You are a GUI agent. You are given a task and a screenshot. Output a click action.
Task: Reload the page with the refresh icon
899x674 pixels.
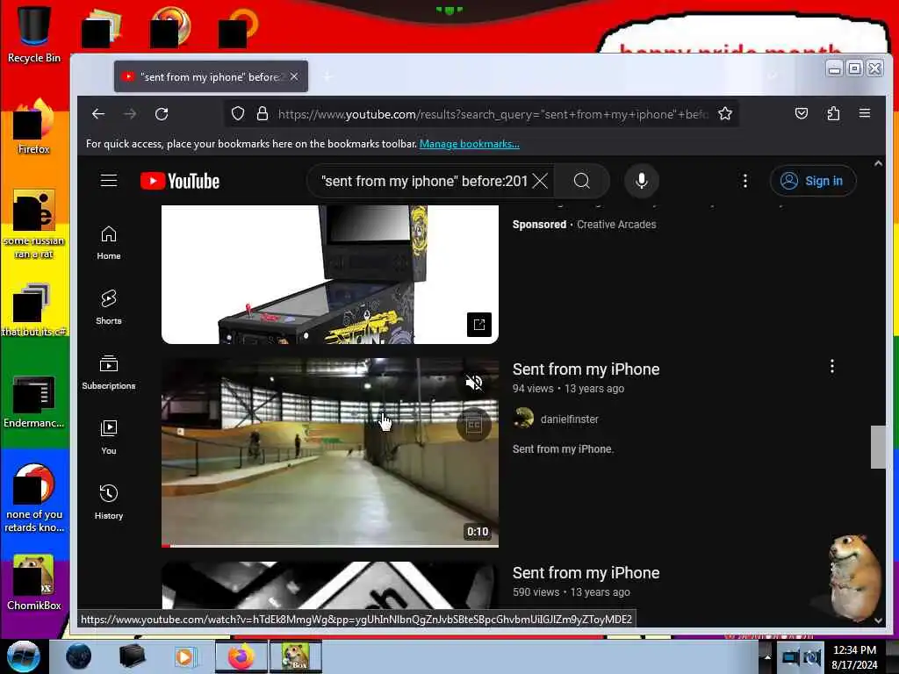click(162, 114)
